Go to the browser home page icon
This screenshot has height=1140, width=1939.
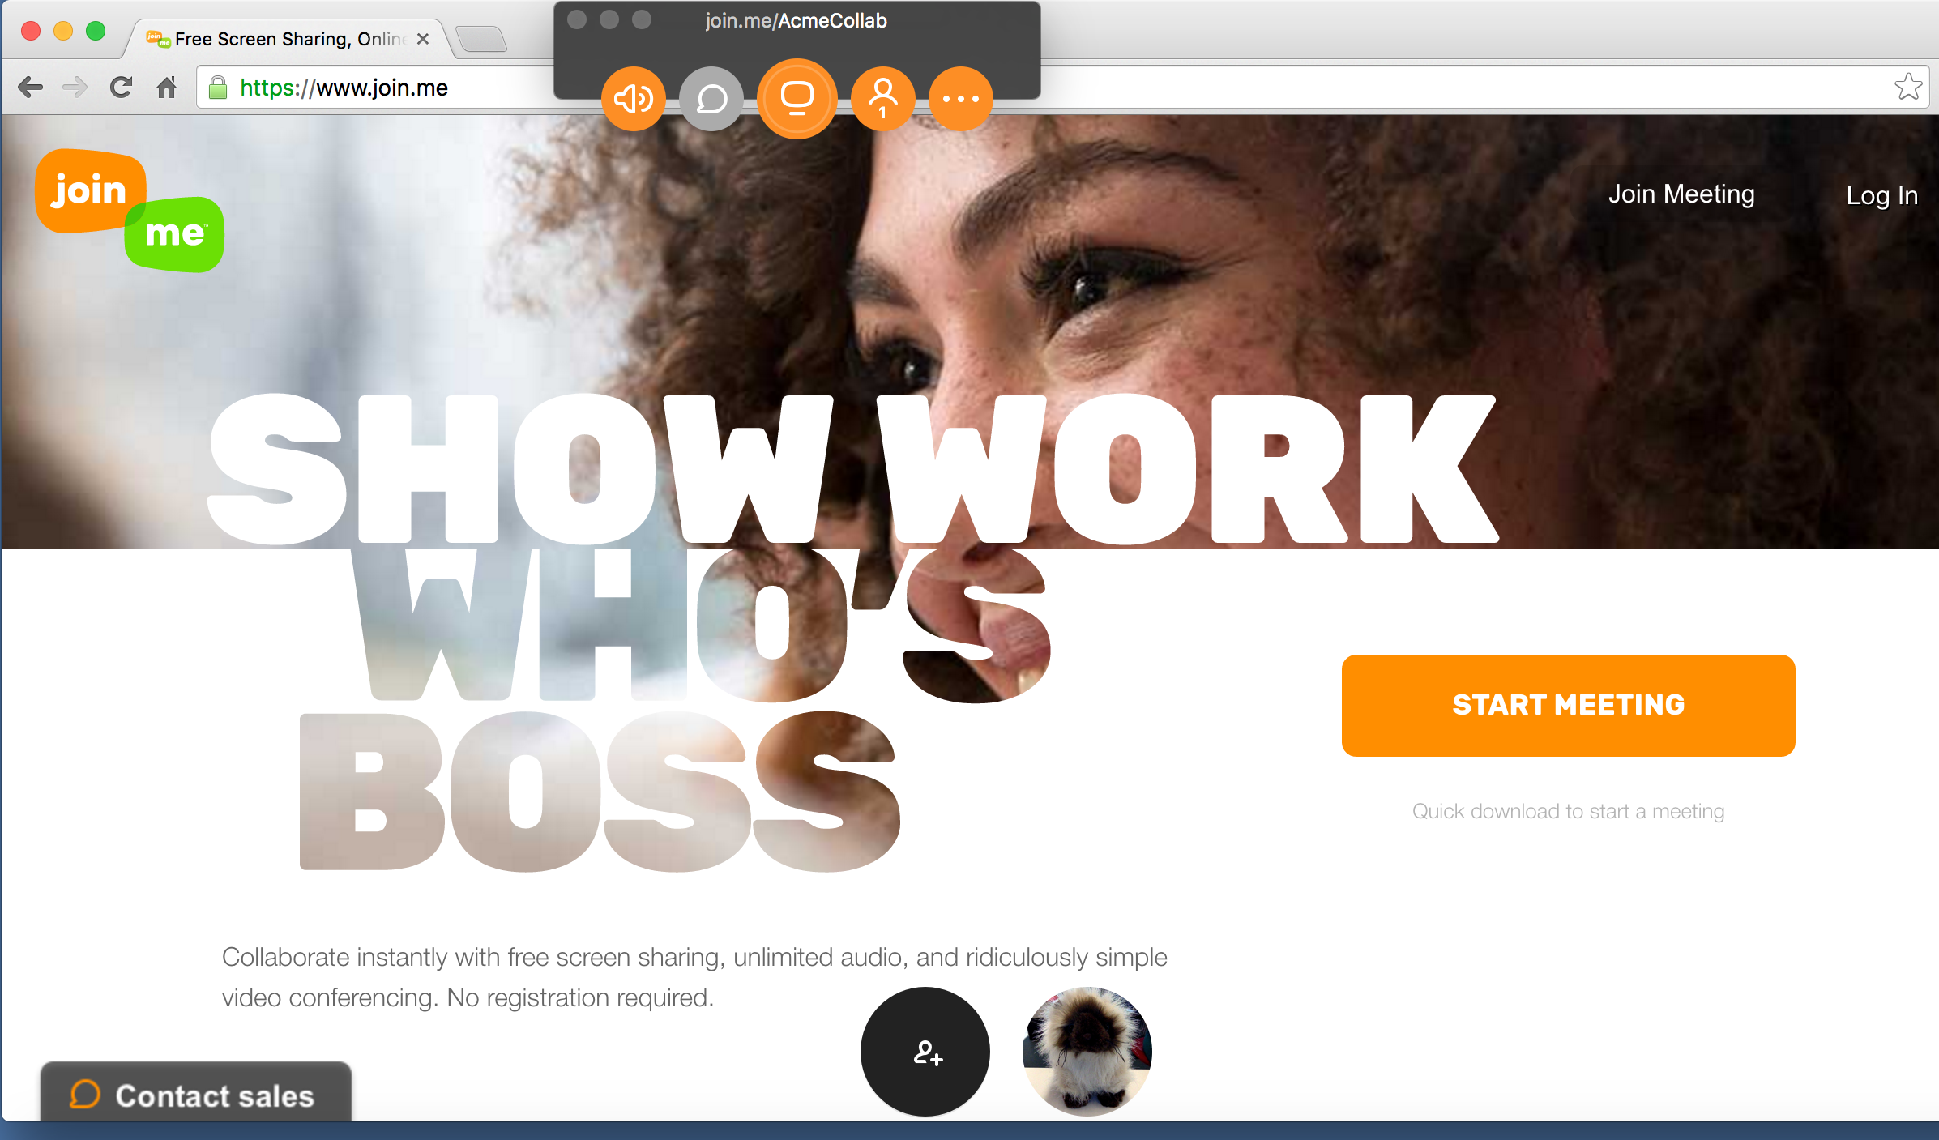click(x=167, y=87)
